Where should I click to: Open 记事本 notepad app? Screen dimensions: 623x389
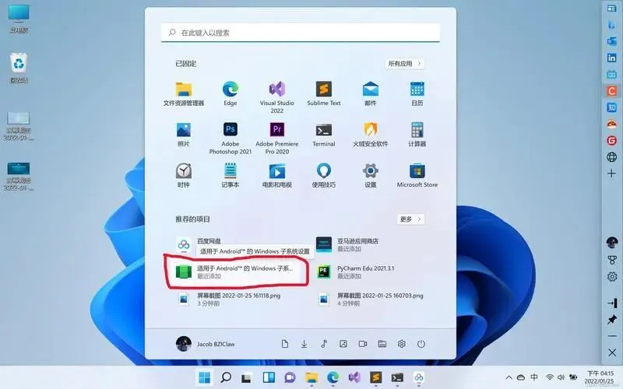pos(230,176)
